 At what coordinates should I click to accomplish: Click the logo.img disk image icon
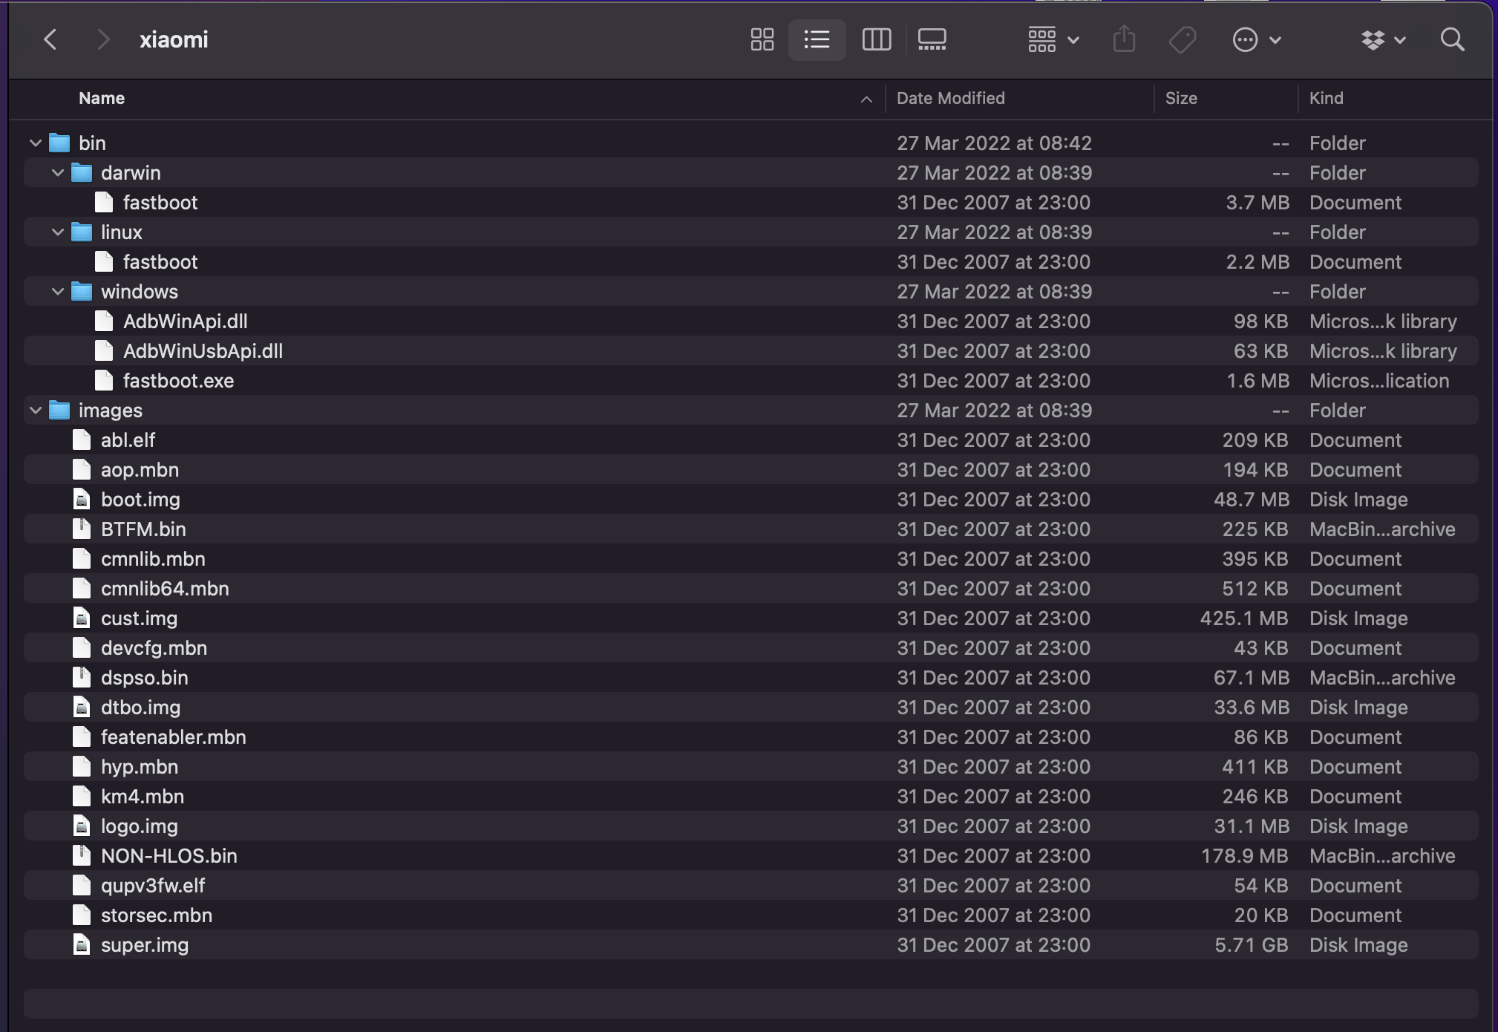(82, 826)
